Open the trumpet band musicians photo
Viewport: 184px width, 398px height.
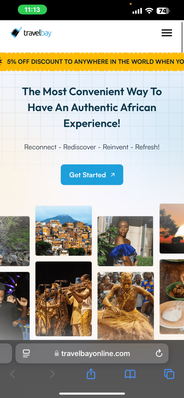(x=64, y=299)
